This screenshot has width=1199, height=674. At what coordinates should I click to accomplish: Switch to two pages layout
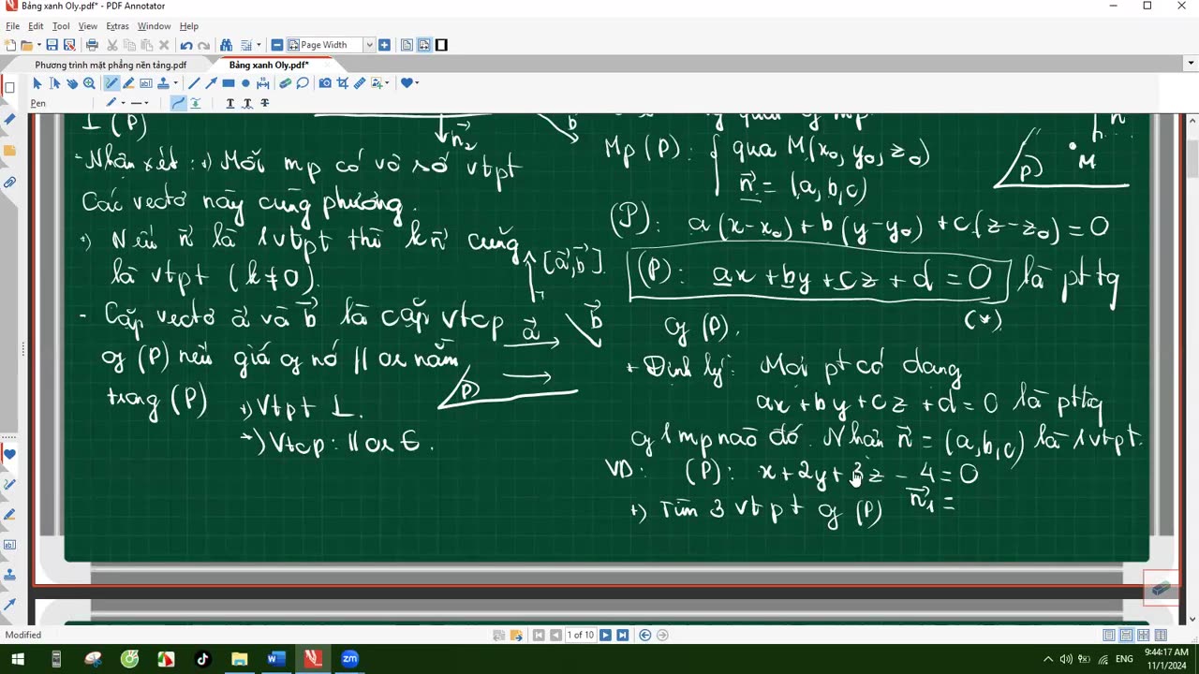coord(1161,635)
